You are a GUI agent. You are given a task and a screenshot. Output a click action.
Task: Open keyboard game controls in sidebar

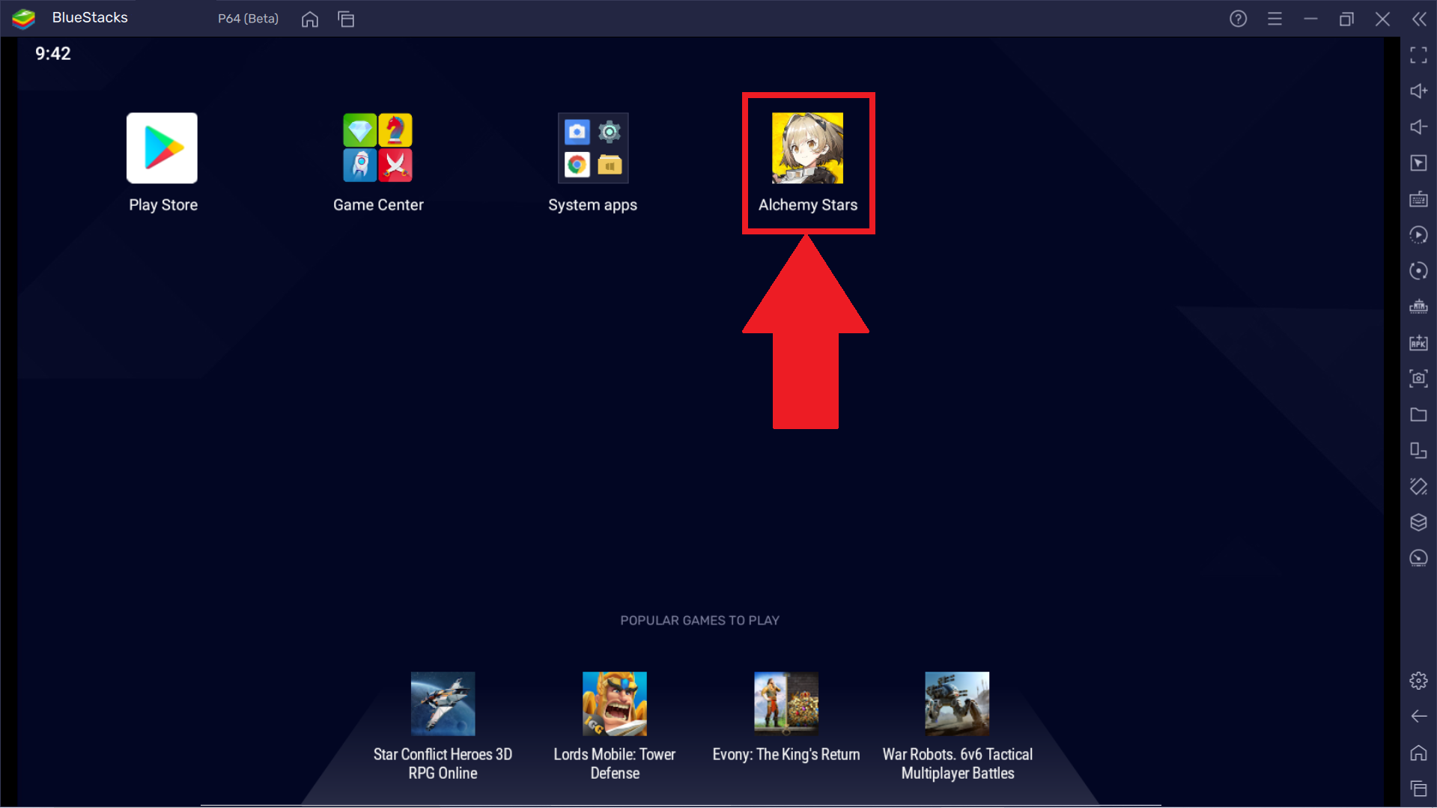click(1418, 199)
